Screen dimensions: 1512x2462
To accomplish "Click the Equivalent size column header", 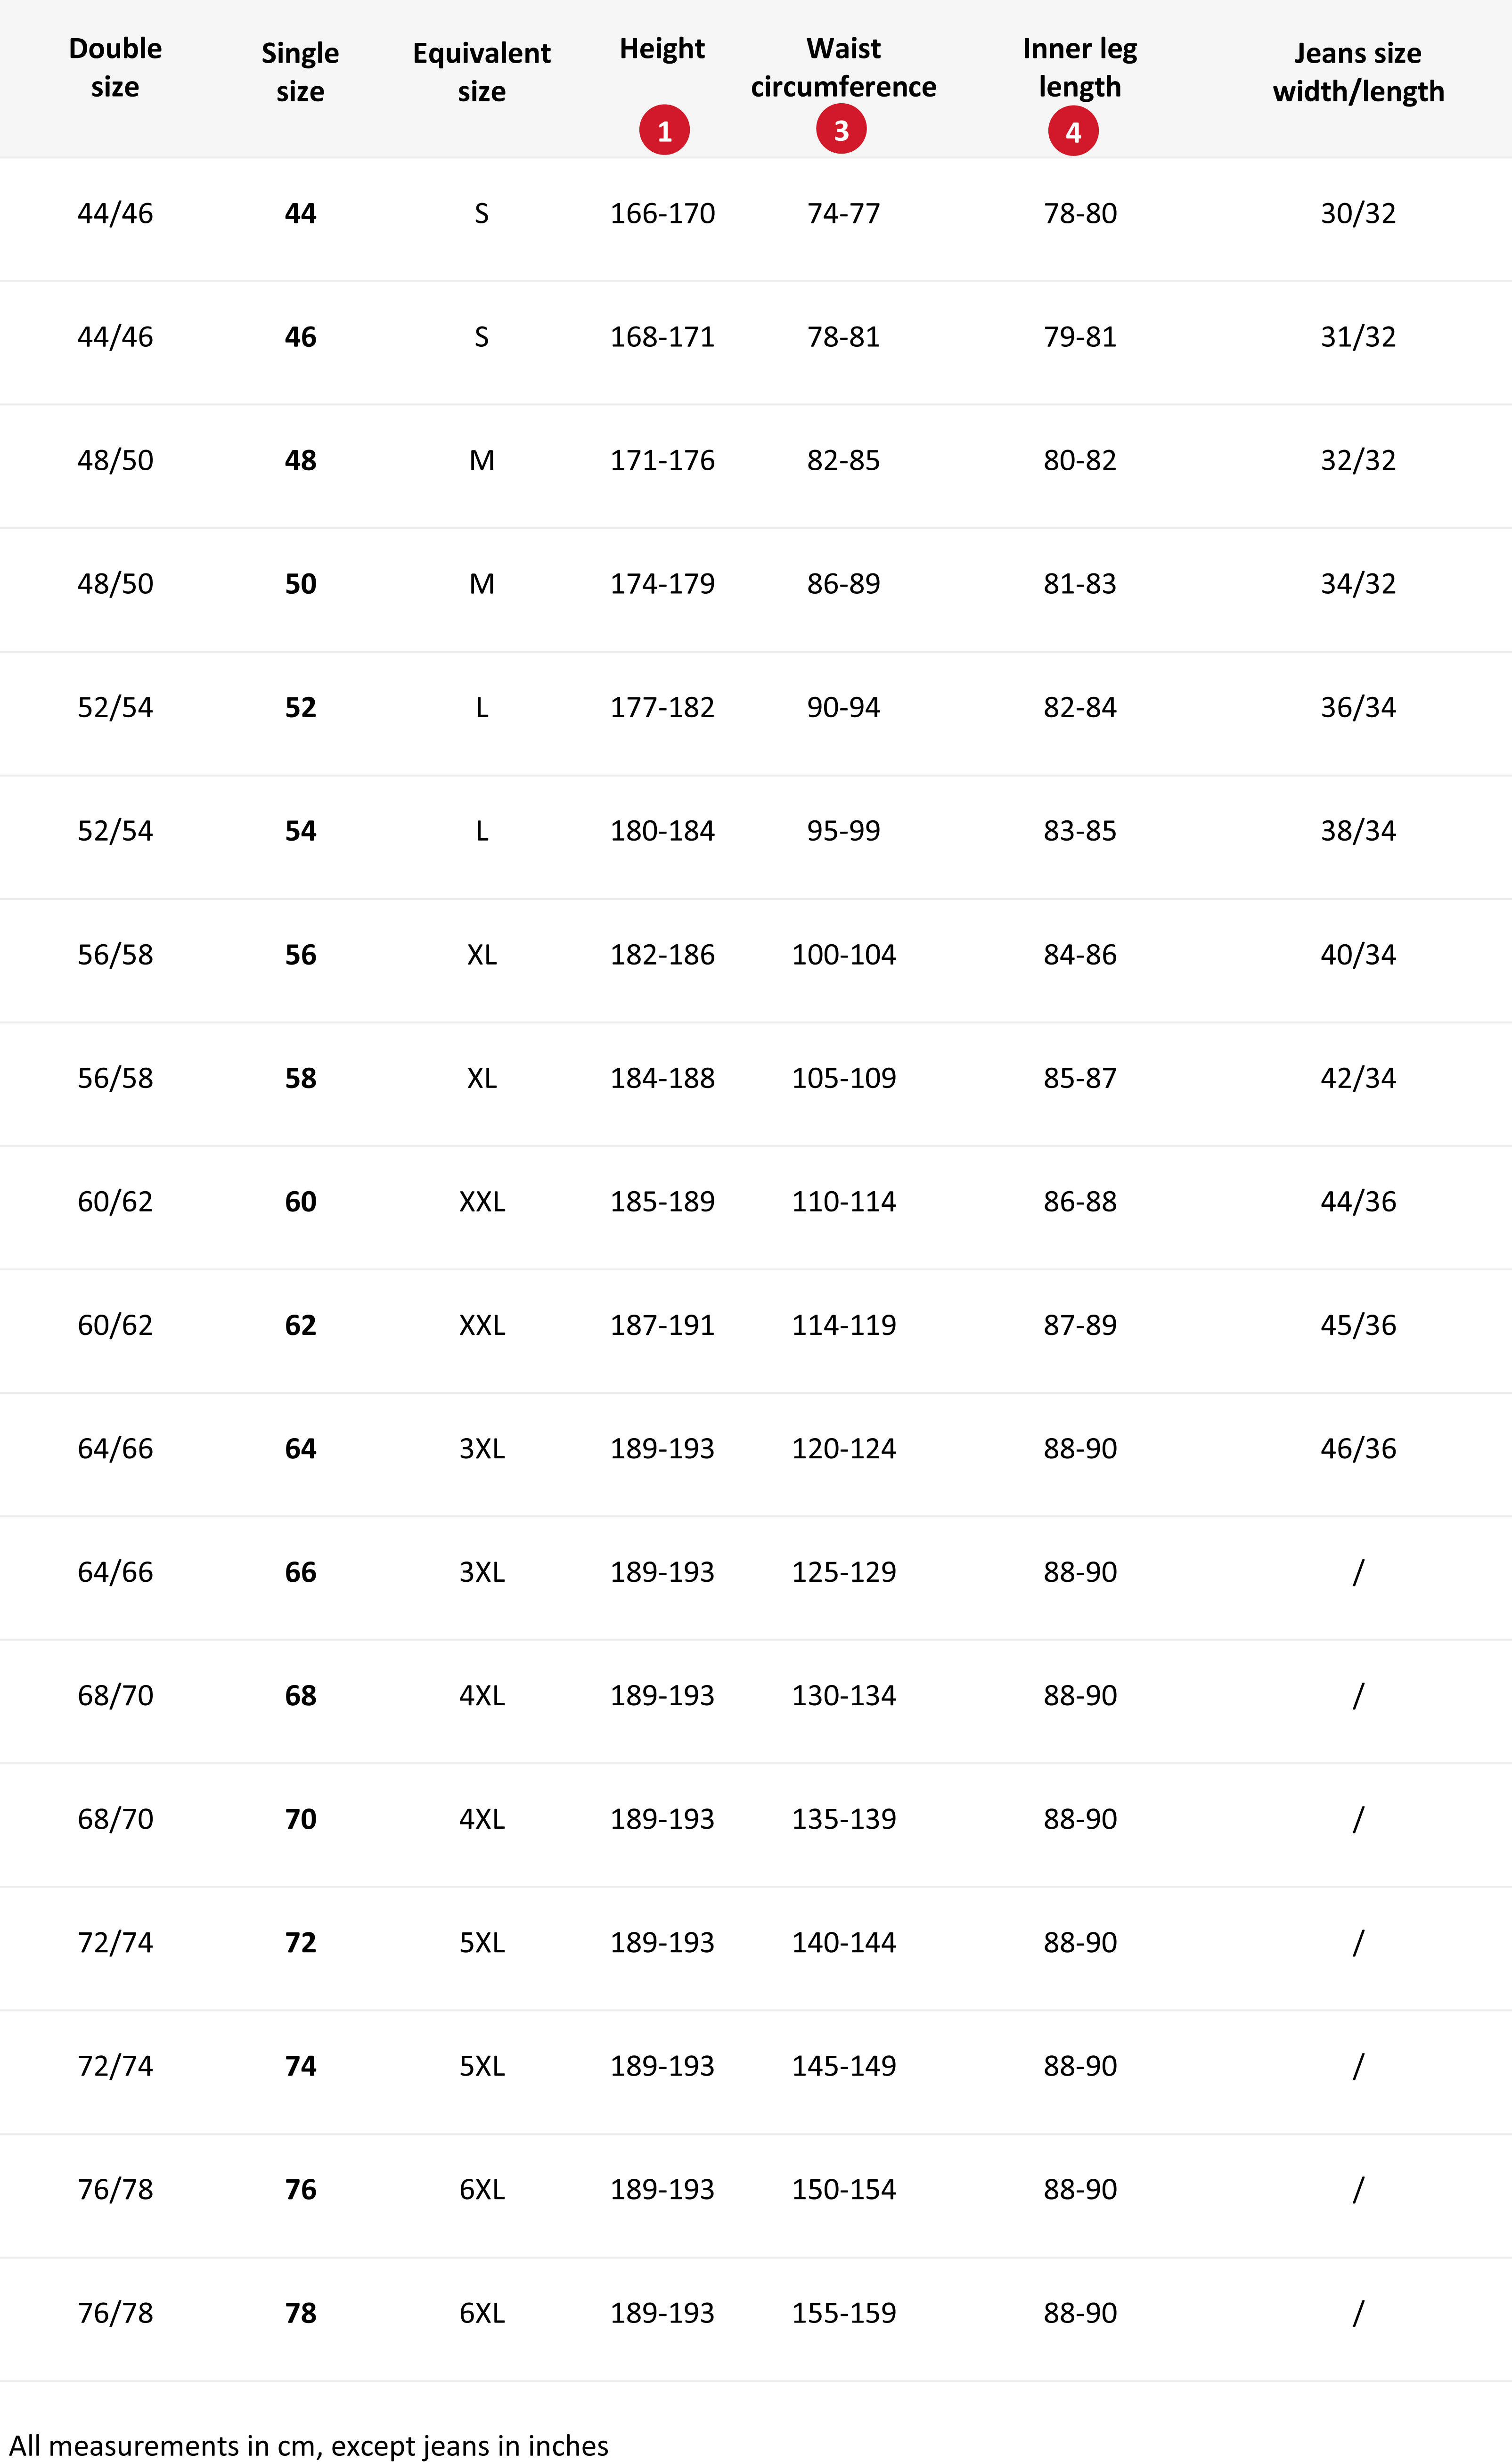I will 481,72.
